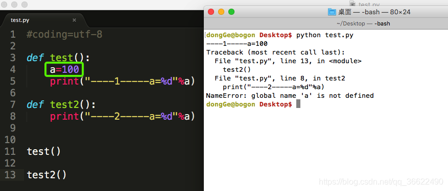This screenshot has height=191, width=448.
Task: Click 'File "test.py", line 8, in test2' line
Action: click(x=280, y=78)
